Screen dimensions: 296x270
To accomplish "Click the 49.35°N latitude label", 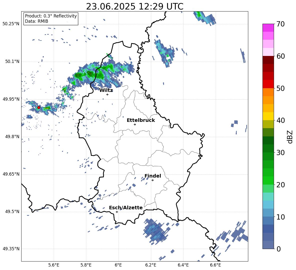I will coord(11,249).
